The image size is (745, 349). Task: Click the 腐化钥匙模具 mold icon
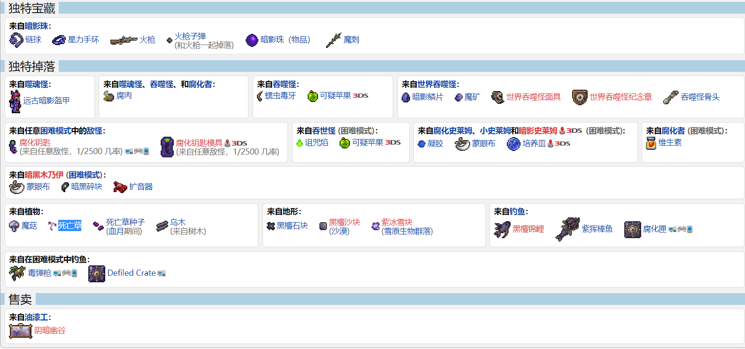tap(167, 147)
